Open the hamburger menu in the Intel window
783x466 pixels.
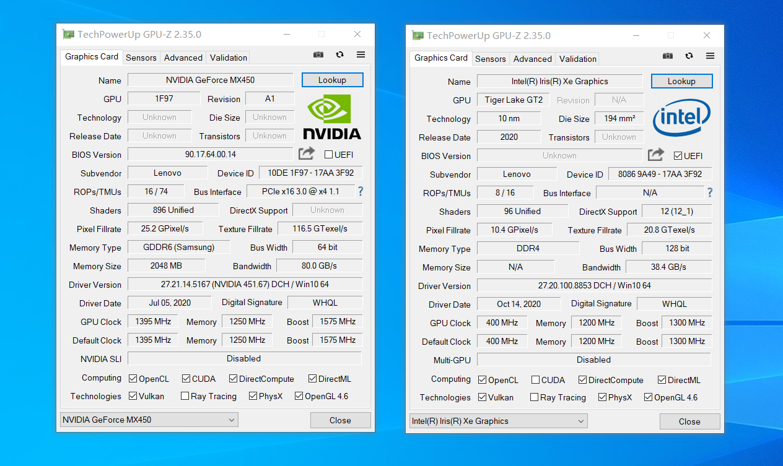[710, 56]
